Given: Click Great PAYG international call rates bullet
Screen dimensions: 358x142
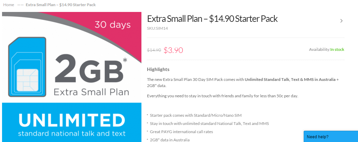Looking at the screenshot, I should click(181, 131).
